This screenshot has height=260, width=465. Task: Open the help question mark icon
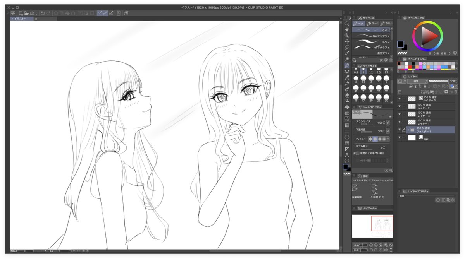coord(126,13)
